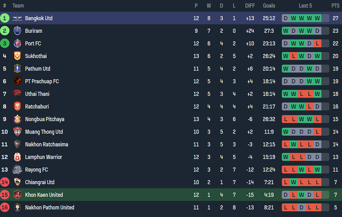Click the Muang Thong Utd crest
This screenshot has width=342, height=217.
[18, 132]
